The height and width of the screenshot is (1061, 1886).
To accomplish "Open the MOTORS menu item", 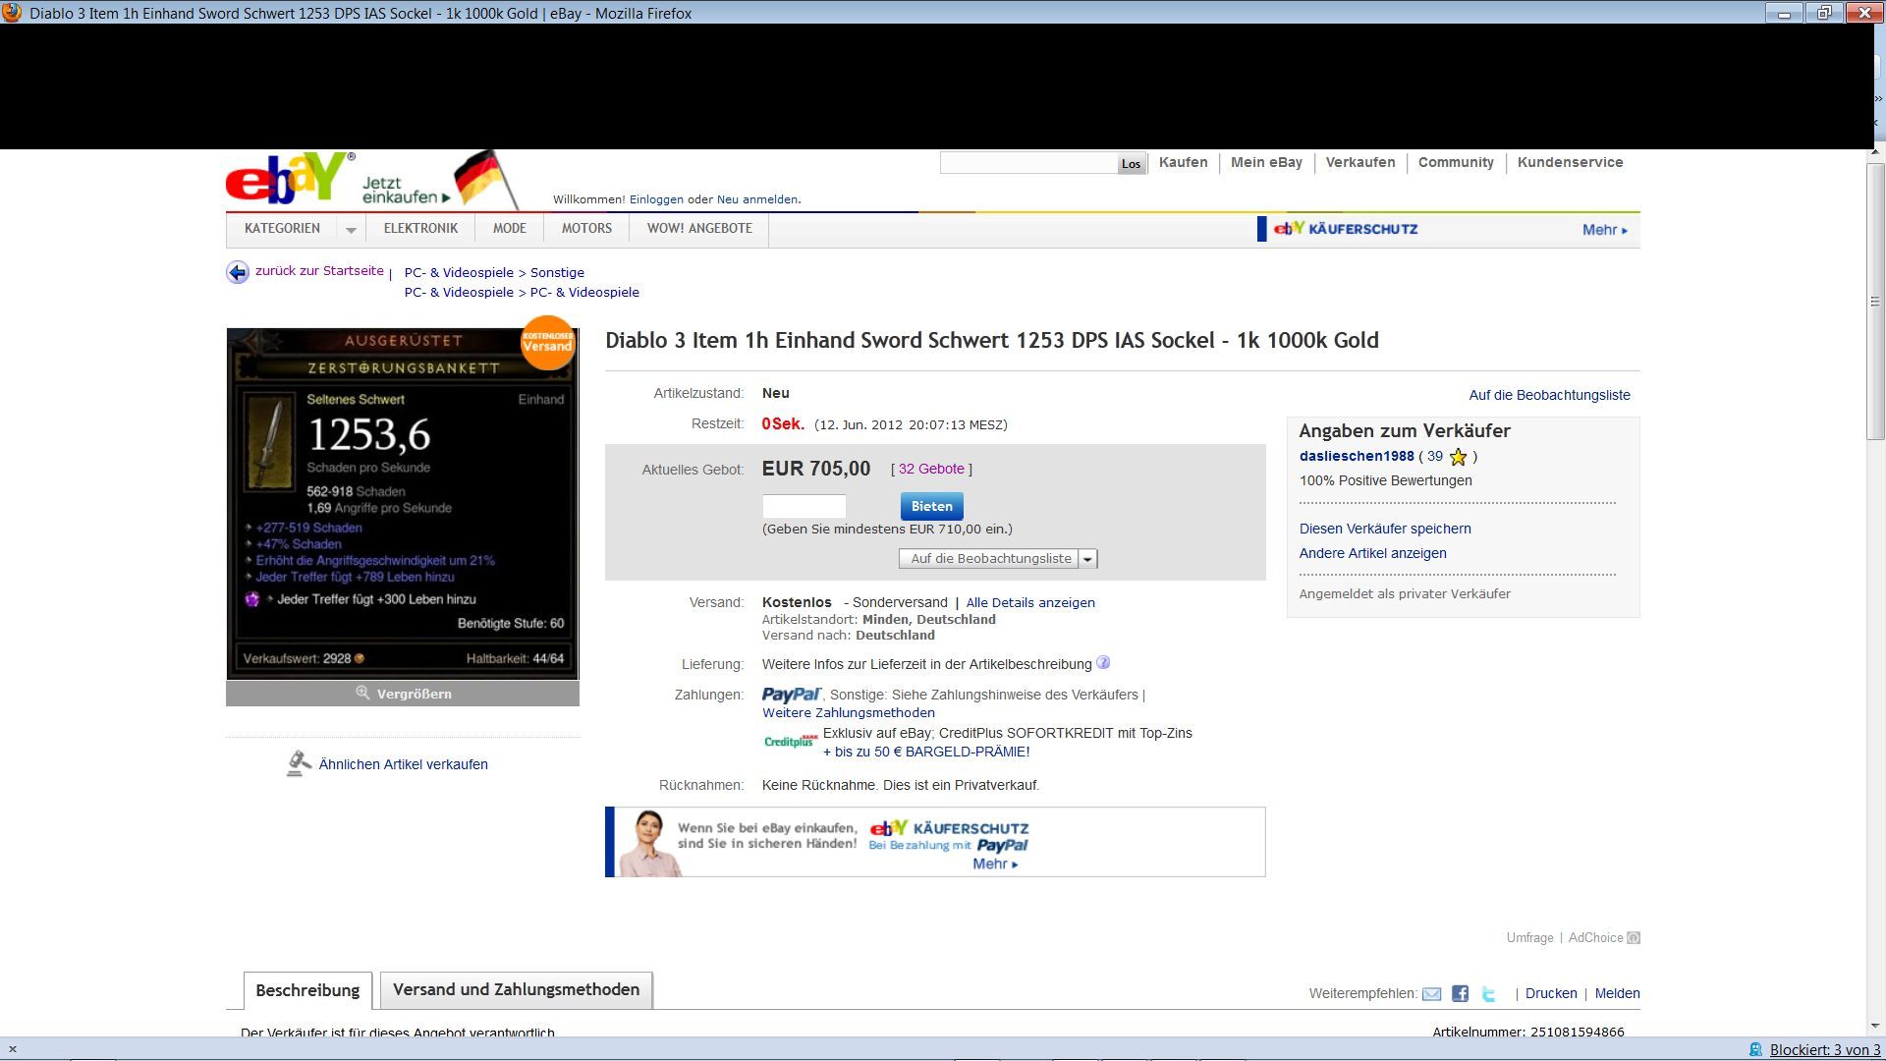I will [x=586, y=228].
